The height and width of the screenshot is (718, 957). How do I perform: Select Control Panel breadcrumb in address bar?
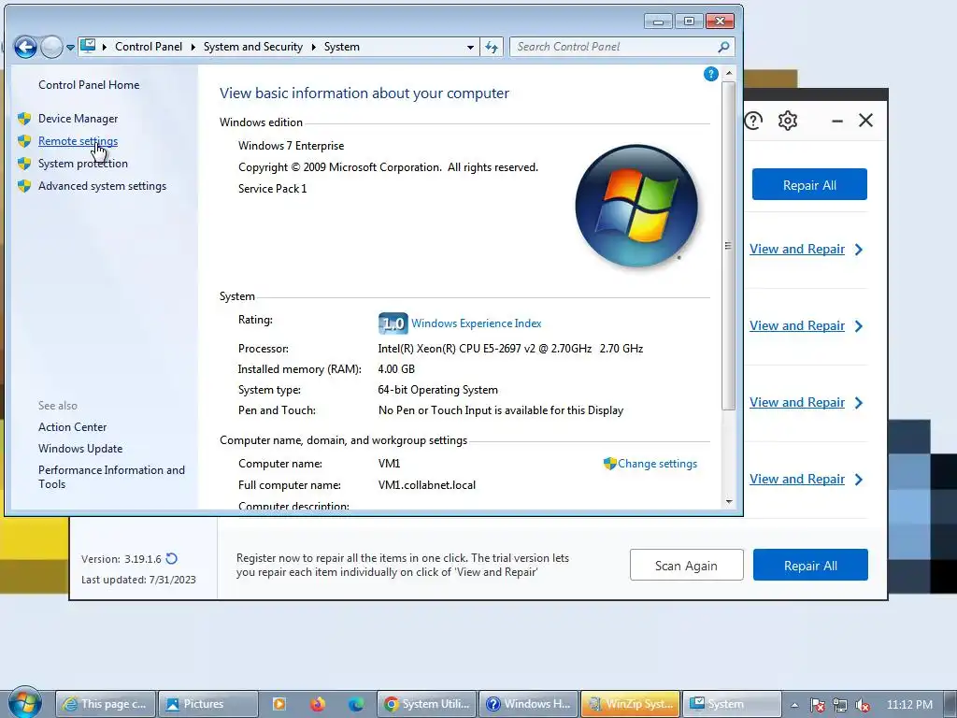coord(149,47)
